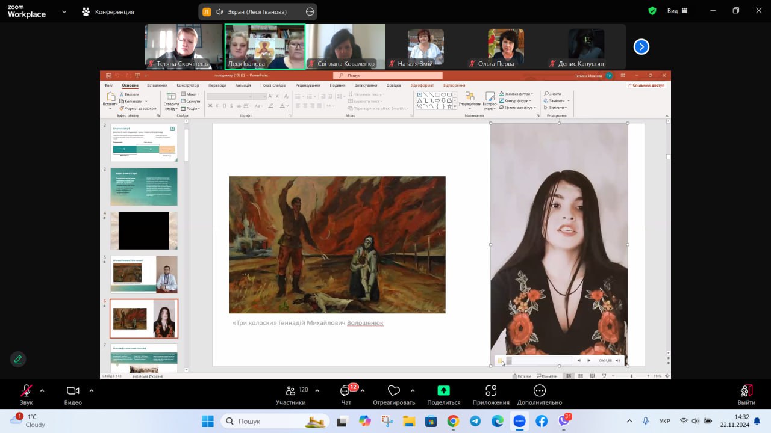Switch to the Показ слайдів tab
Viewport: 771px width, 433px height.
(273, 85)
